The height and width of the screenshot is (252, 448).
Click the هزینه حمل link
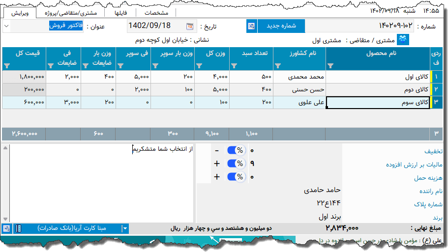pyautogui.click(x=428, y=178)
